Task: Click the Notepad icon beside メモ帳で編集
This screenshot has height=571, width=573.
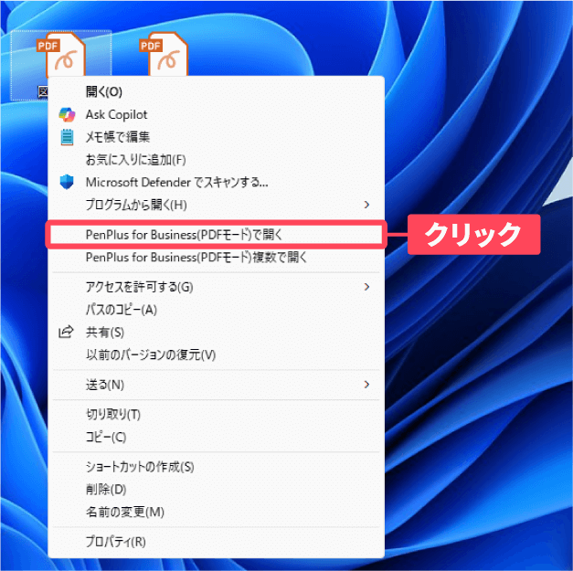Action: click(66, 137)
